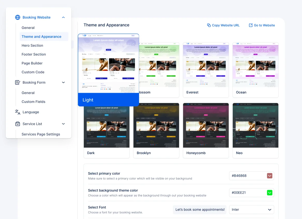Click the font preview text 'Let's book some appointments!'
This screenshot has height=219, width=302.
pyautogui.click(x=200, y=210)
